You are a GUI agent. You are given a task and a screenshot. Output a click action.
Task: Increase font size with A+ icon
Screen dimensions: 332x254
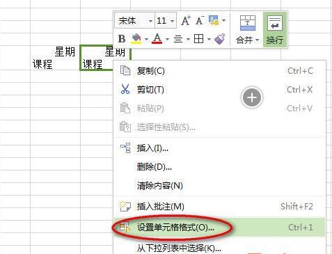(x=186, y=21)
